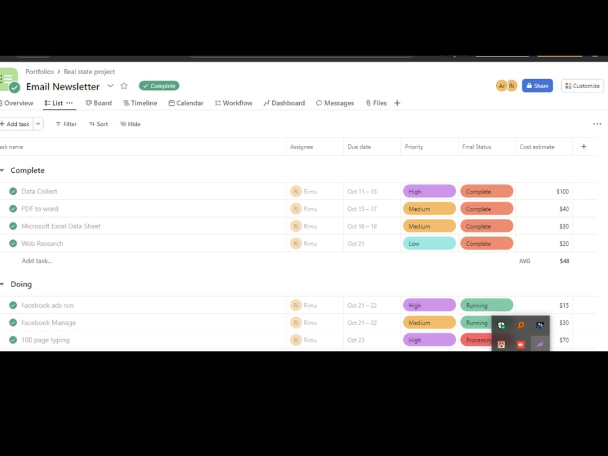Click the Oct 21 due date for Web Research
This screenshot has width=608, height=456.
pos(356,244)
